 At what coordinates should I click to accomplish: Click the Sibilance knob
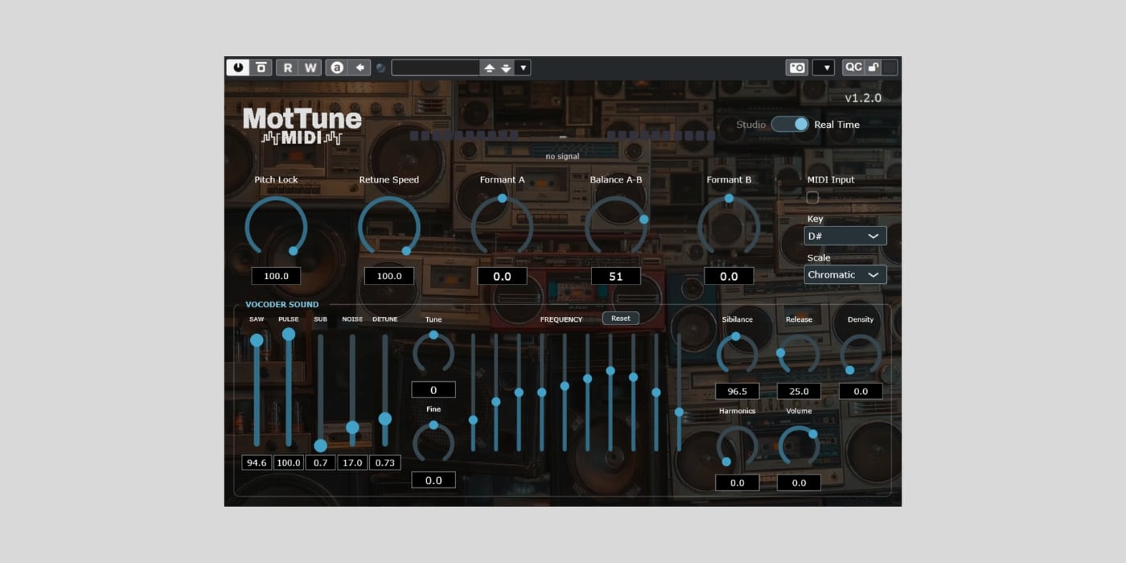[x=737, y=354]
